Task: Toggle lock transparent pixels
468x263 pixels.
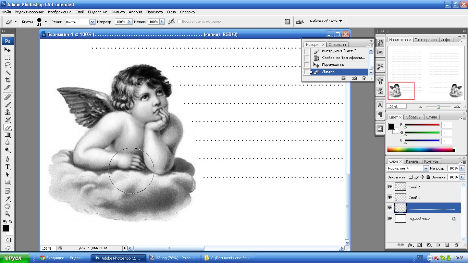Action: pos(410,177)
